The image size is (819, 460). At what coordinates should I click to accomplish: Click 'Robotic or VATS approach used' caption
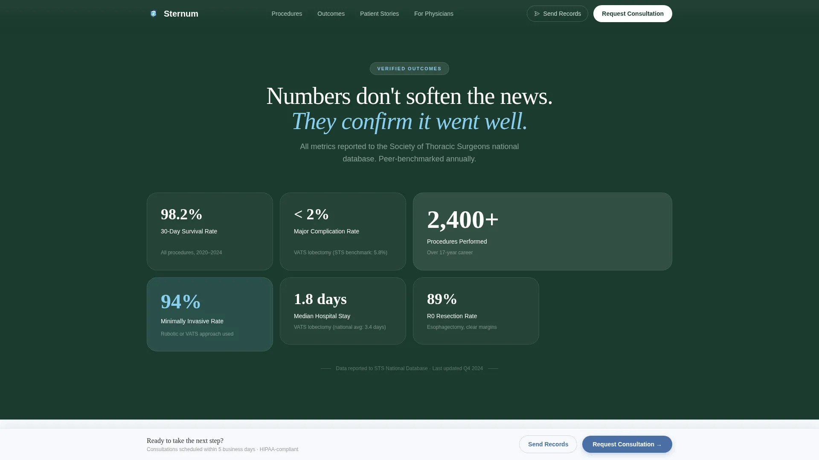(x=197, y=334)
